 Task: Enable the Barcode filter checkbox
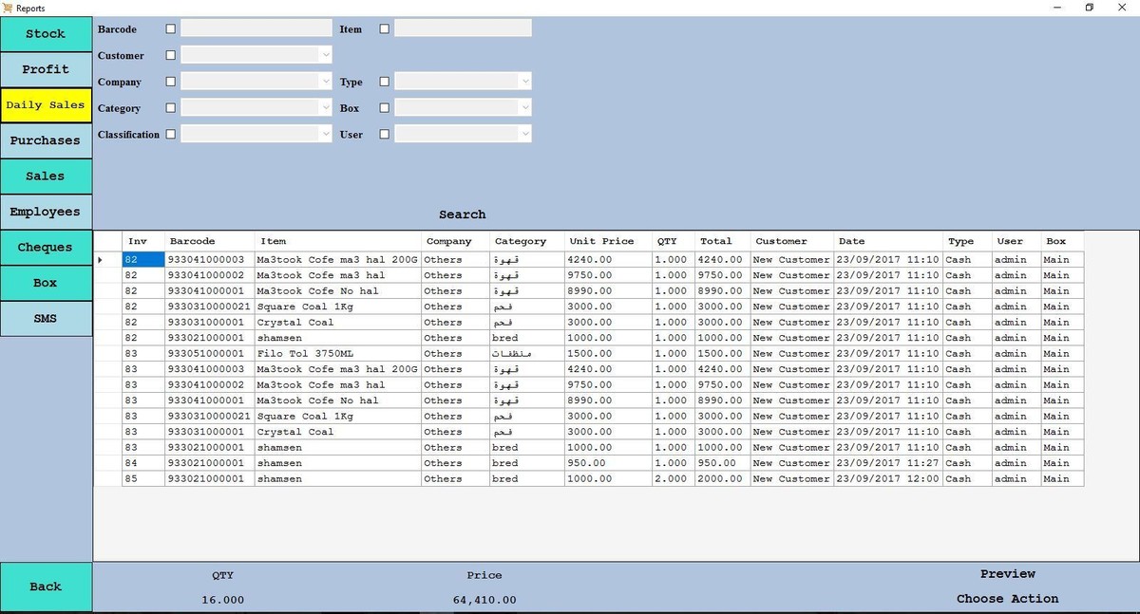click(171, 29)
